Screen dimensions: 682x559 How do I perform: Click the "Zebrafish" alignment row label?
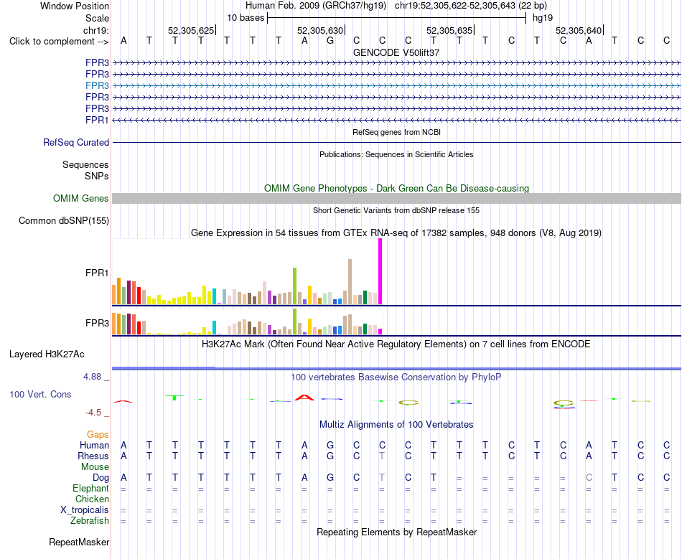tap(90, 520)
